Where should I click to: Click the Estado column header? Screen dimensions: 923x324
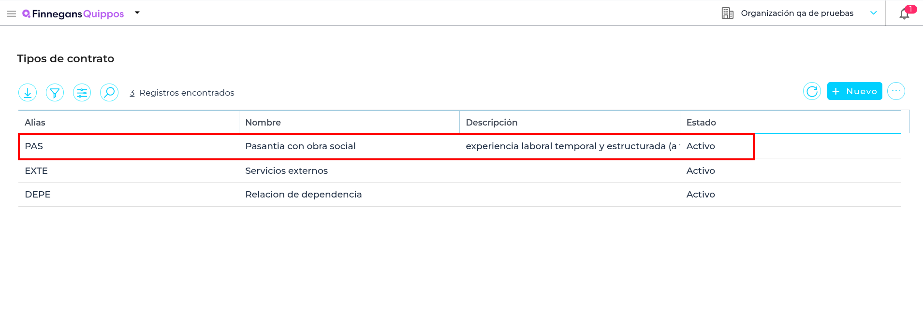tap(701, 123)
